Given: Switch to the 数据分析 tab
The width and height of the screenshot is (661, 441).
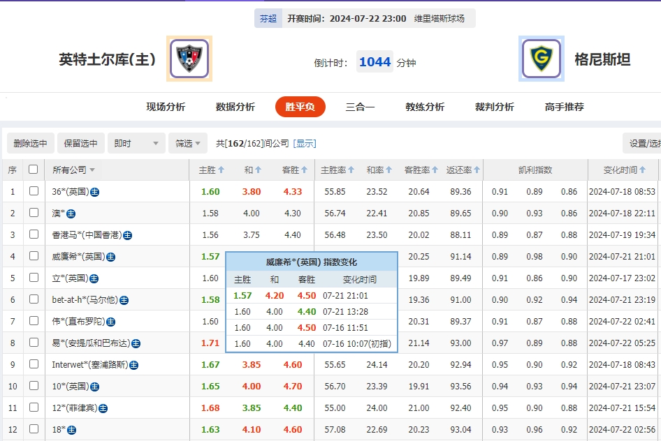Looking at the screenshot, I should point(233,107).
